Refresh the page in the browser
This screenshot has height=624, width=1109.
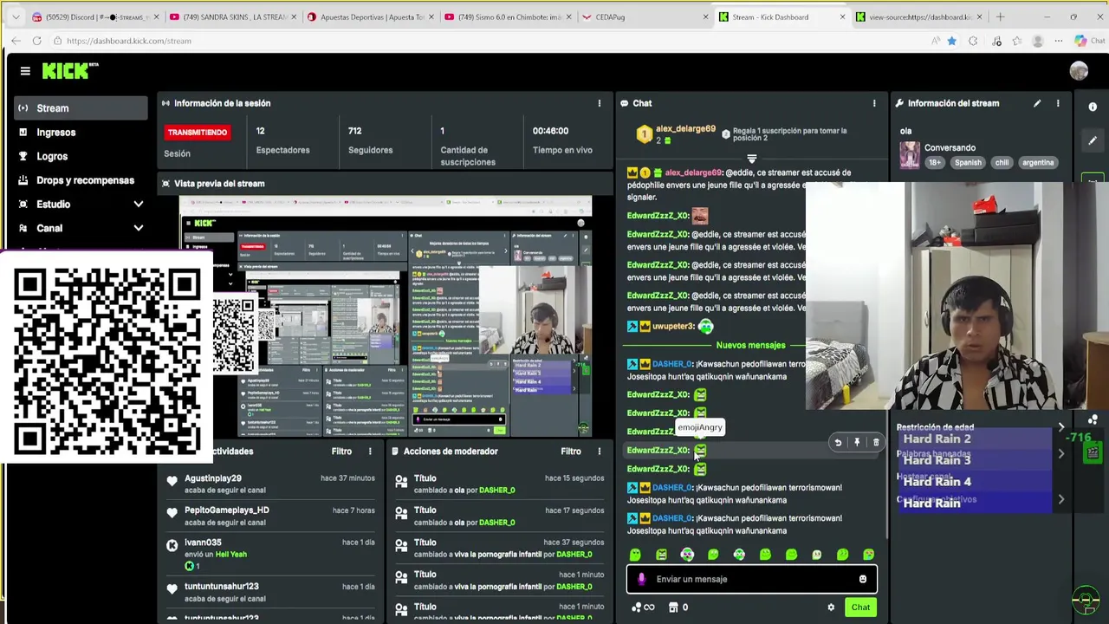[x=36, y=41]
